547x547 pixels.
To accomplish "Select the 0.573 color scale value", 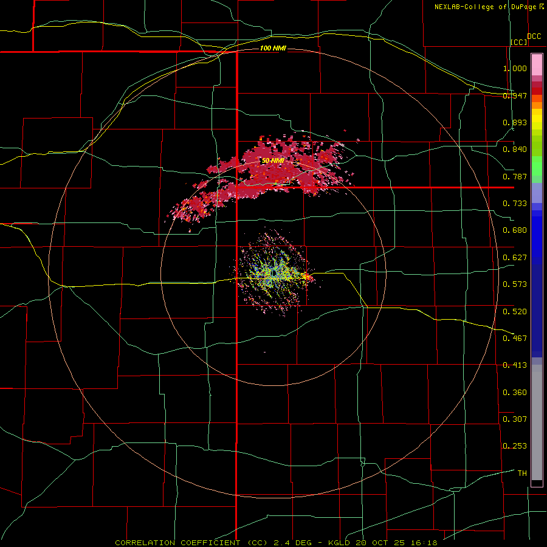I will 515,284.
